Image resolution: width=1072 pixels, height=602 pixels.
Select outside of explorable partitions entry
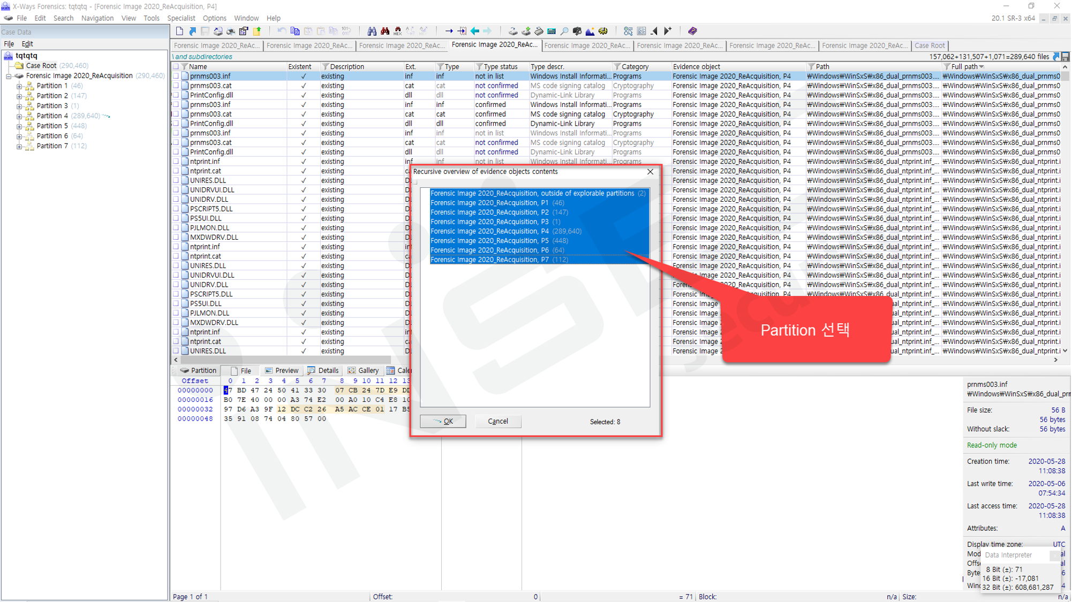click(539, 193)
